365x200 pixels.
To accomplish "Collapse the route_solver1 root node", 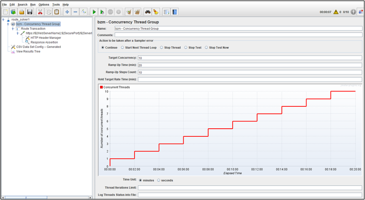I will click(x=3, y=19).
